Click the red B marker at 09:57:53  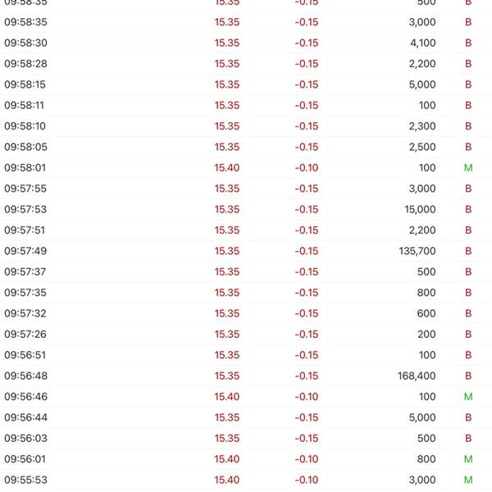[x=468, y=209]
